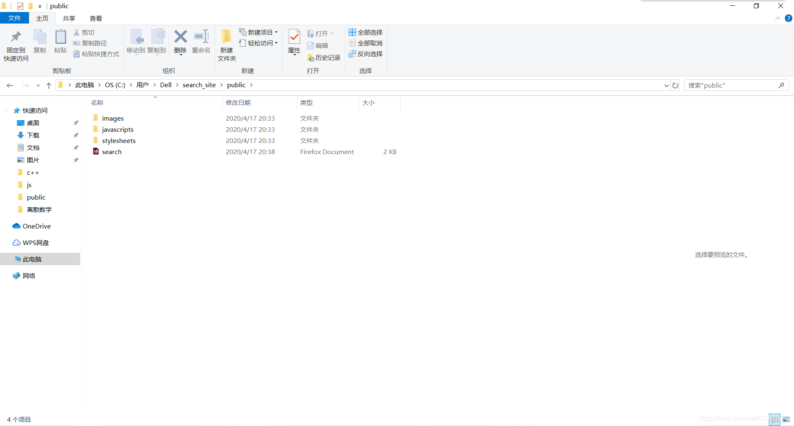Open Quick access (快速访问) in sidebar
This screenshot has height=426, width=794.
(x=35, y=111)
